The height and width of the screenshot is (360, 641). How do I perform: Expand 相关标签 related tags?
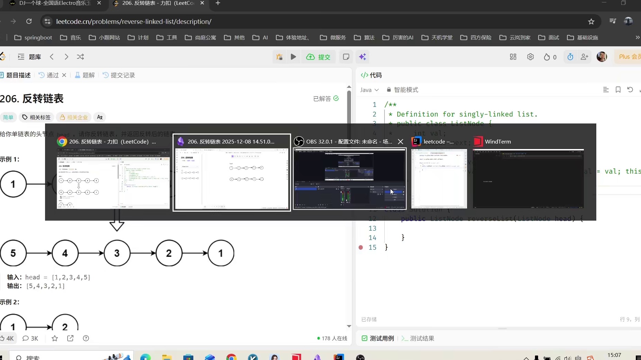point(36,117)
